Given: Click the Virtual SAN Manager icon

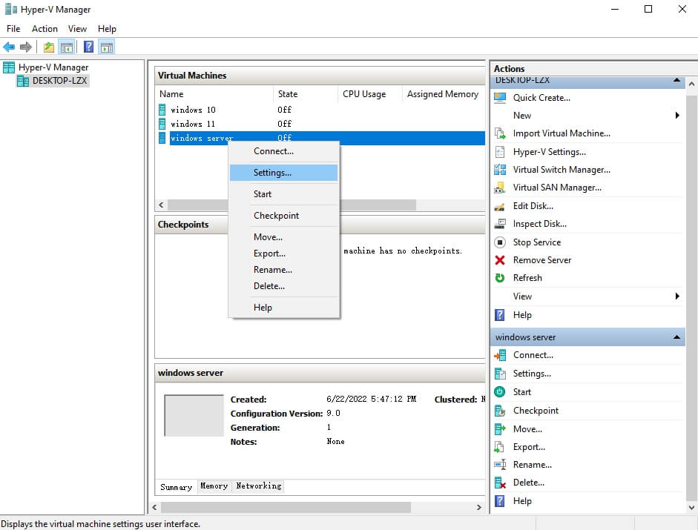Looking at the screenshot, I should tap(500, 188).
